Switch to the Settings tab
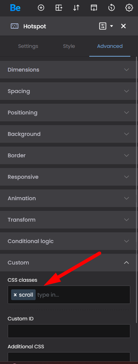This screenshot has width=138, height=364. (x=28, y=46)
